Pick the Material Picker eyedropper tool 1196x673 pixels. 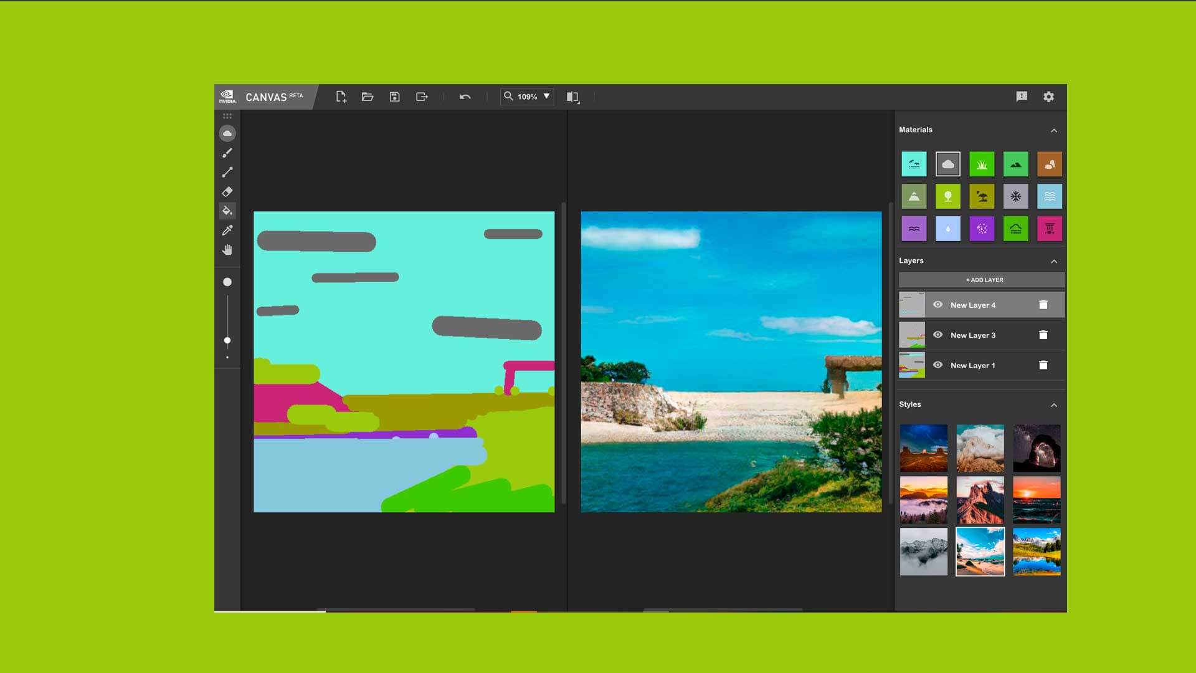pyautogui.click(x=227, y=231)
